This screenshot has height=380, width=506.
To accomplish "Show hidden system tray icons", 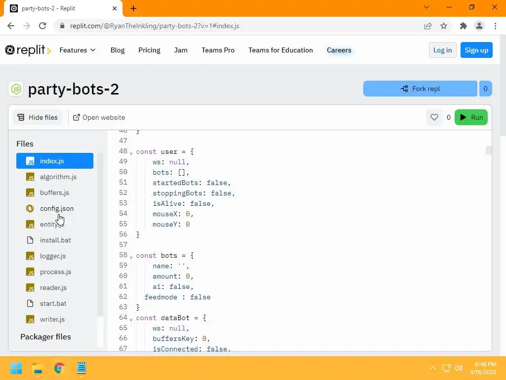I will (433, 368).
